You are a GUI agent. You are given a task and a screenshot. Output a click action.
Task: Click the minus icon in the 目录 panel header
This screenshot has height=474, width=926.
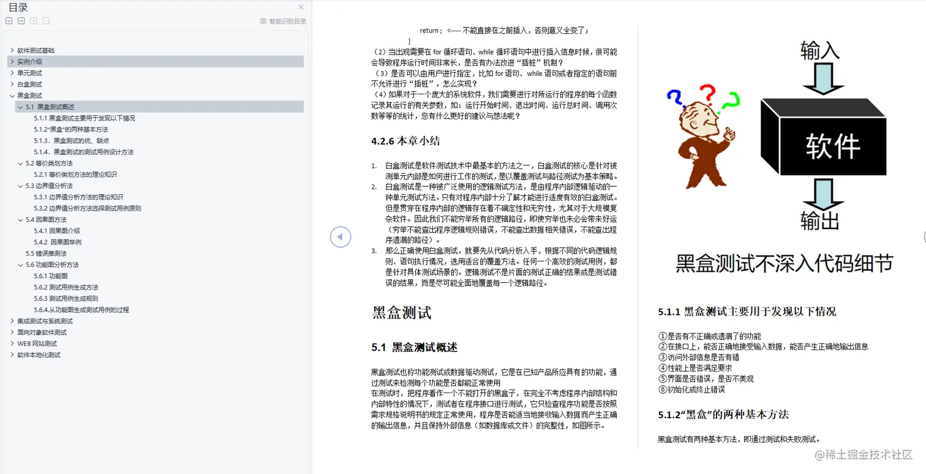(x=45, y=20)
